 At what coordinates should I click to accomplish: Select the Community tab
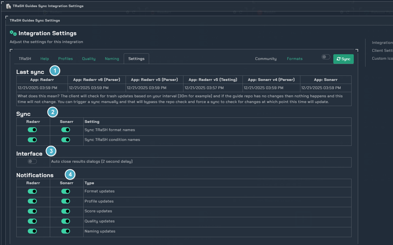tap(266, 58)
